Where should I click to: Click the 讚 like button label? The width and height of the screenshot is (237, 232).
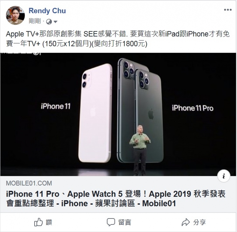pyautogui.click(x=49, y=222)
